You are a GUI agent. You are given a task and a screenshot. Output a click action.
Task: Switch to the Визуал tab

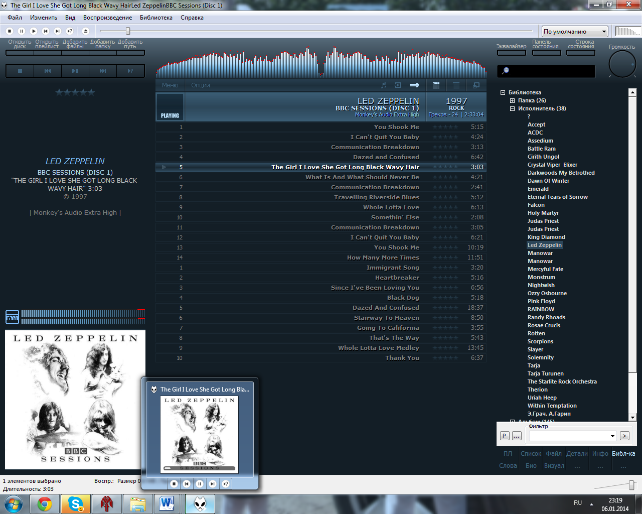point(554,465)
